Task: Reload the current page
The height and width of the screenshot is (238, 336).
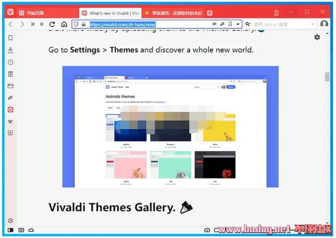Action: [52, 25]
